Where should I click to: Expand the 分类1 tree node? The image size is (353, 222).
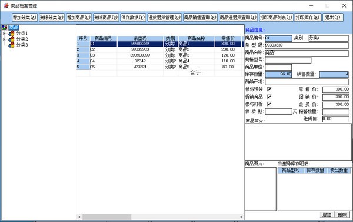click(5, 34)
